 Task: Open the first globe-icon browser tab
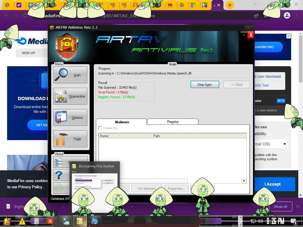(7, 5)
